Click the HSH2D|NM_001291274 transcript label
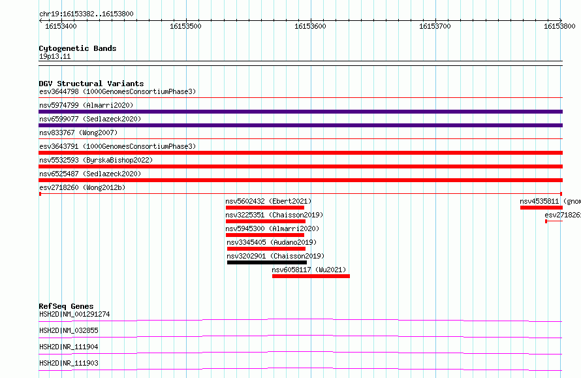Screen dimensions: 581x378 (74, 314)
